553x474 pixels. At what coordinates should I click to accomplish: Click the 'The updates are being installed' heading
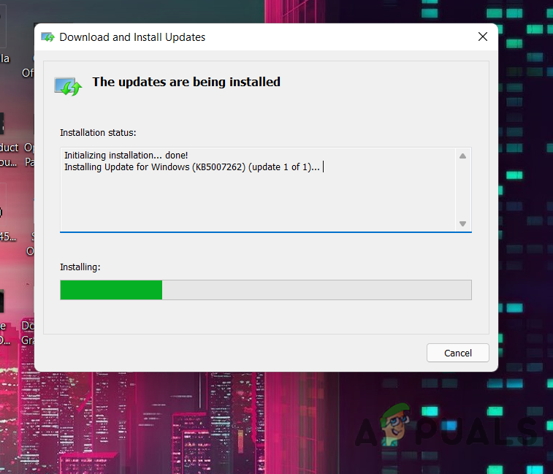click(186, 82)
